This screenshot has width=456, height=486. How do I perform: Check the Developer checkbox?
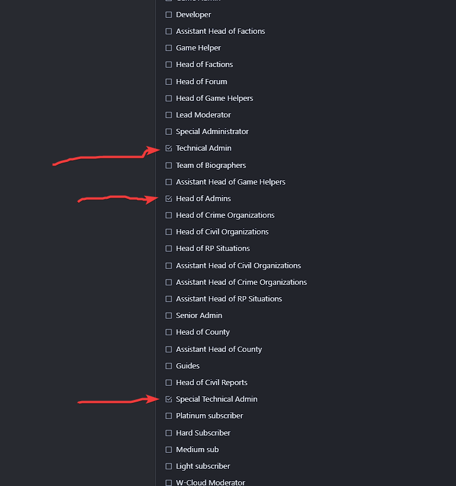[x=169, y=15]
